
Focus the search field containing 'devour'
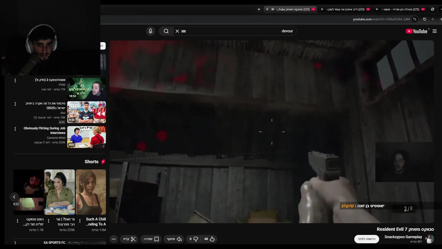[x=238, y=31]
